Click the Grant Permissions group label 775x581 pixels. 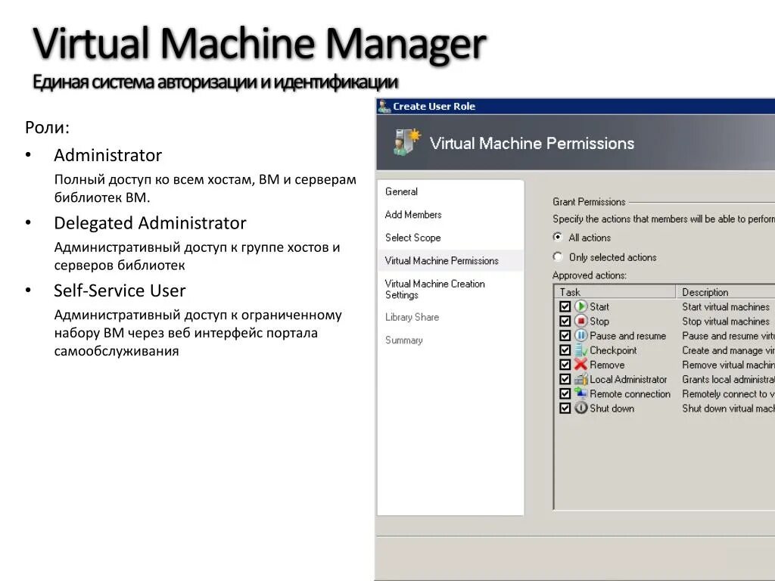click(x=589, y=201)
